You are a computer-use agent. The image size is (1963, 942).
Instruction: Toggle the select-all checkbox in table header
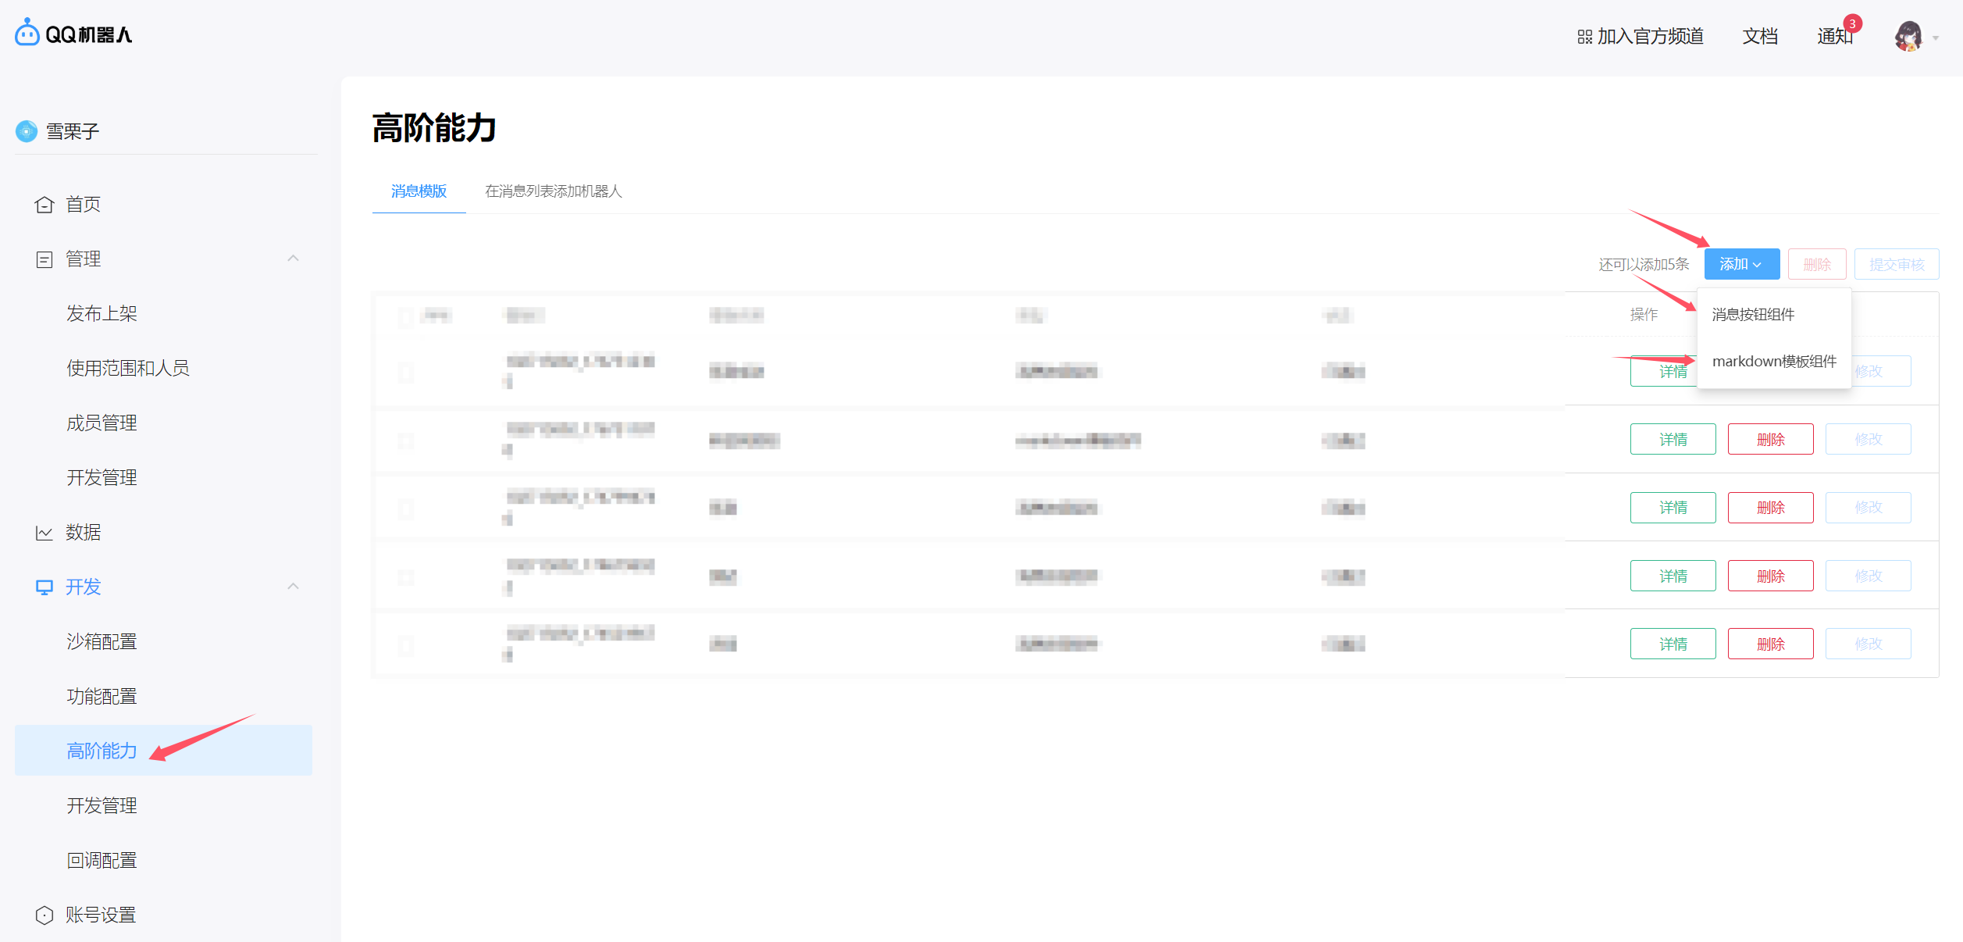coord(406,316)
